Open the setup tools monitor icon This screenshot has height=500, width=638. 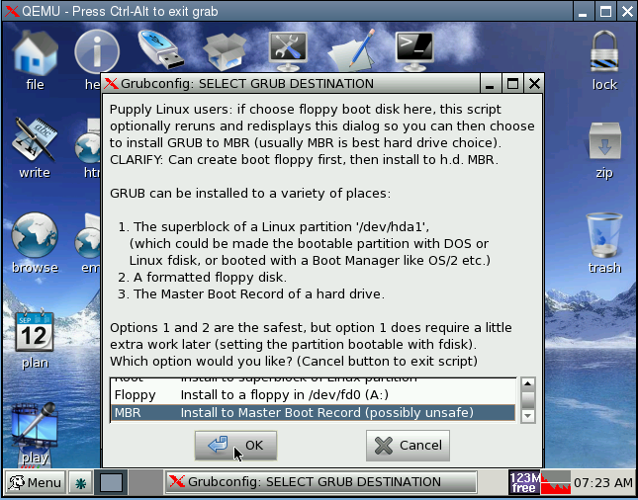pyautogui.click(x=288, y=50)
